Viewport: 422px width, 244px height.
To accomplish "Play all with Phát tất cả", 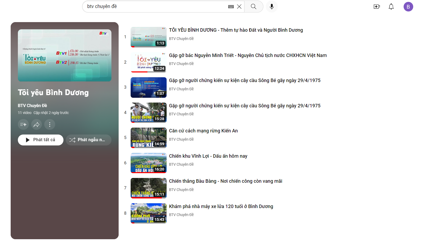I will (41, 140).
